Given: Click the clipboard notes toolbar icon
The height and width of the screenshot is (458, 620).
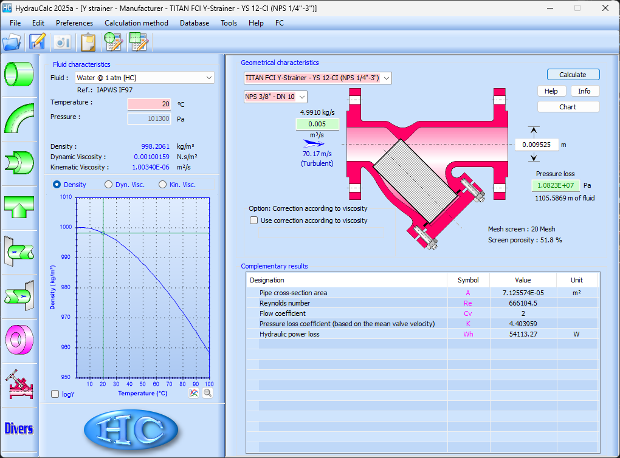Looking at the screenshot, I should tap(88, 42).
